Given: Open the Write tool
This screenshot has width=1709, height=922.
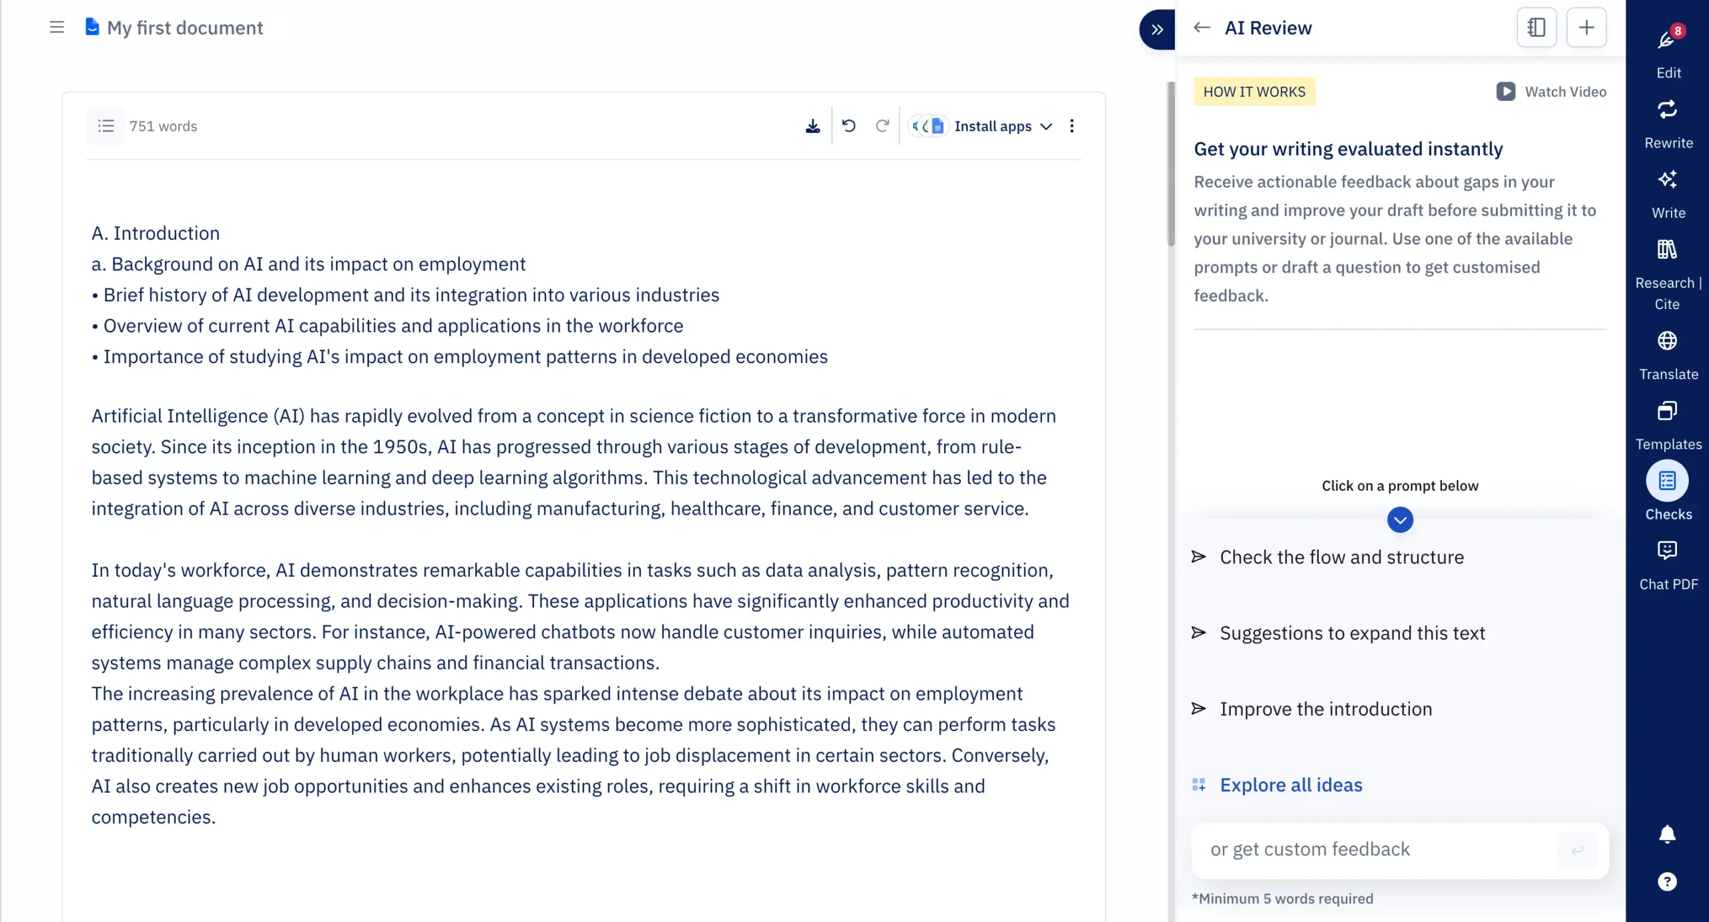Looking at the screenshot, I should (1668, 194).
